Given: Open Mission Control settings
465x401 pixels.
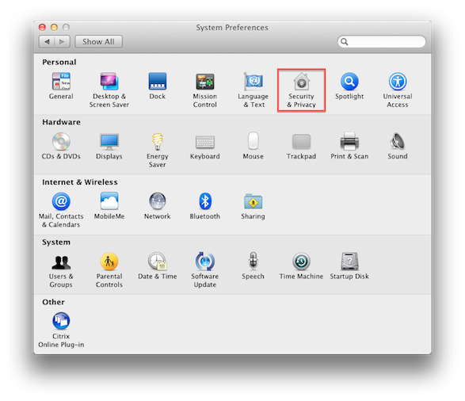Looking at the screenshot, I should point(205,90).
